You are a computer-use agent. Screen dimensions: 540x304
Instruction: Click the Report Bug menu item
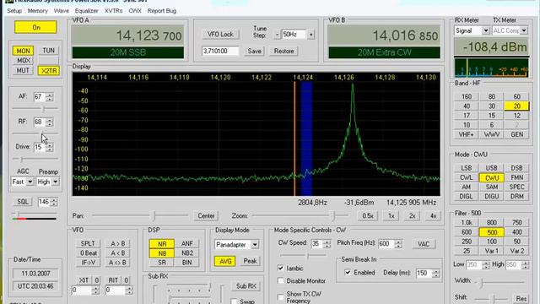click(162, 11)
